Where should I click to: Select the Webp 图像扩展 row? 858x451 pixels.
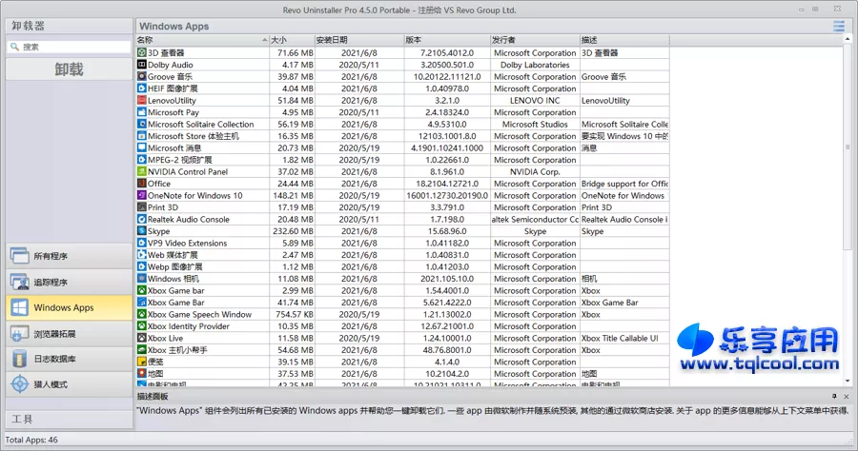pos(402,267)
